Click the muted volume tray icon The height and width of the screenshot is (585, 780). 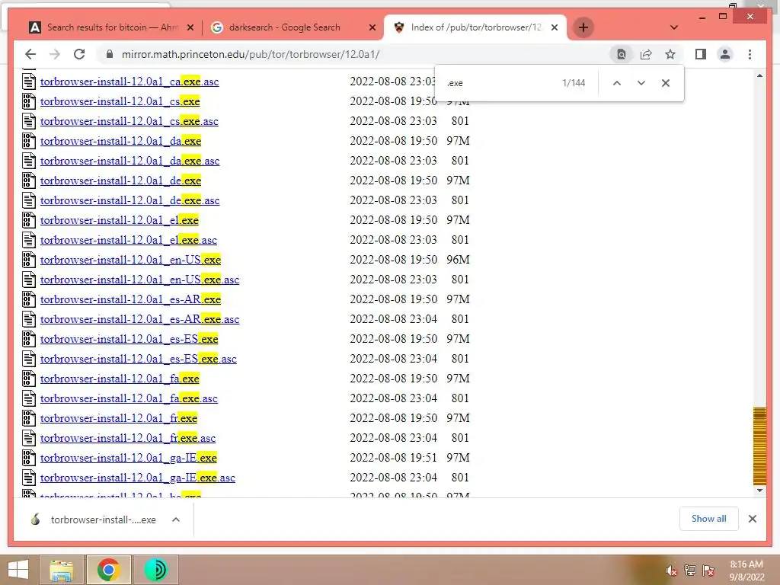[671, 571]
